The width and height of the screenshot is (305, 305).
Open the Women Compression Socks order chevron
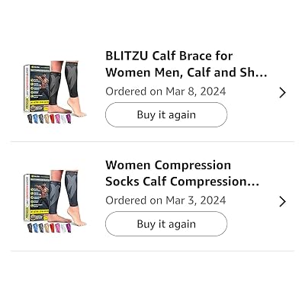(282, 202)
